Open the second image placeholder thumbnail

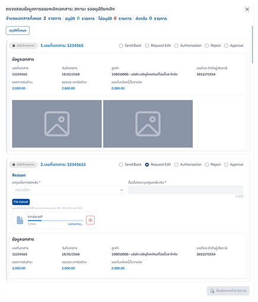tap(148, 124)
